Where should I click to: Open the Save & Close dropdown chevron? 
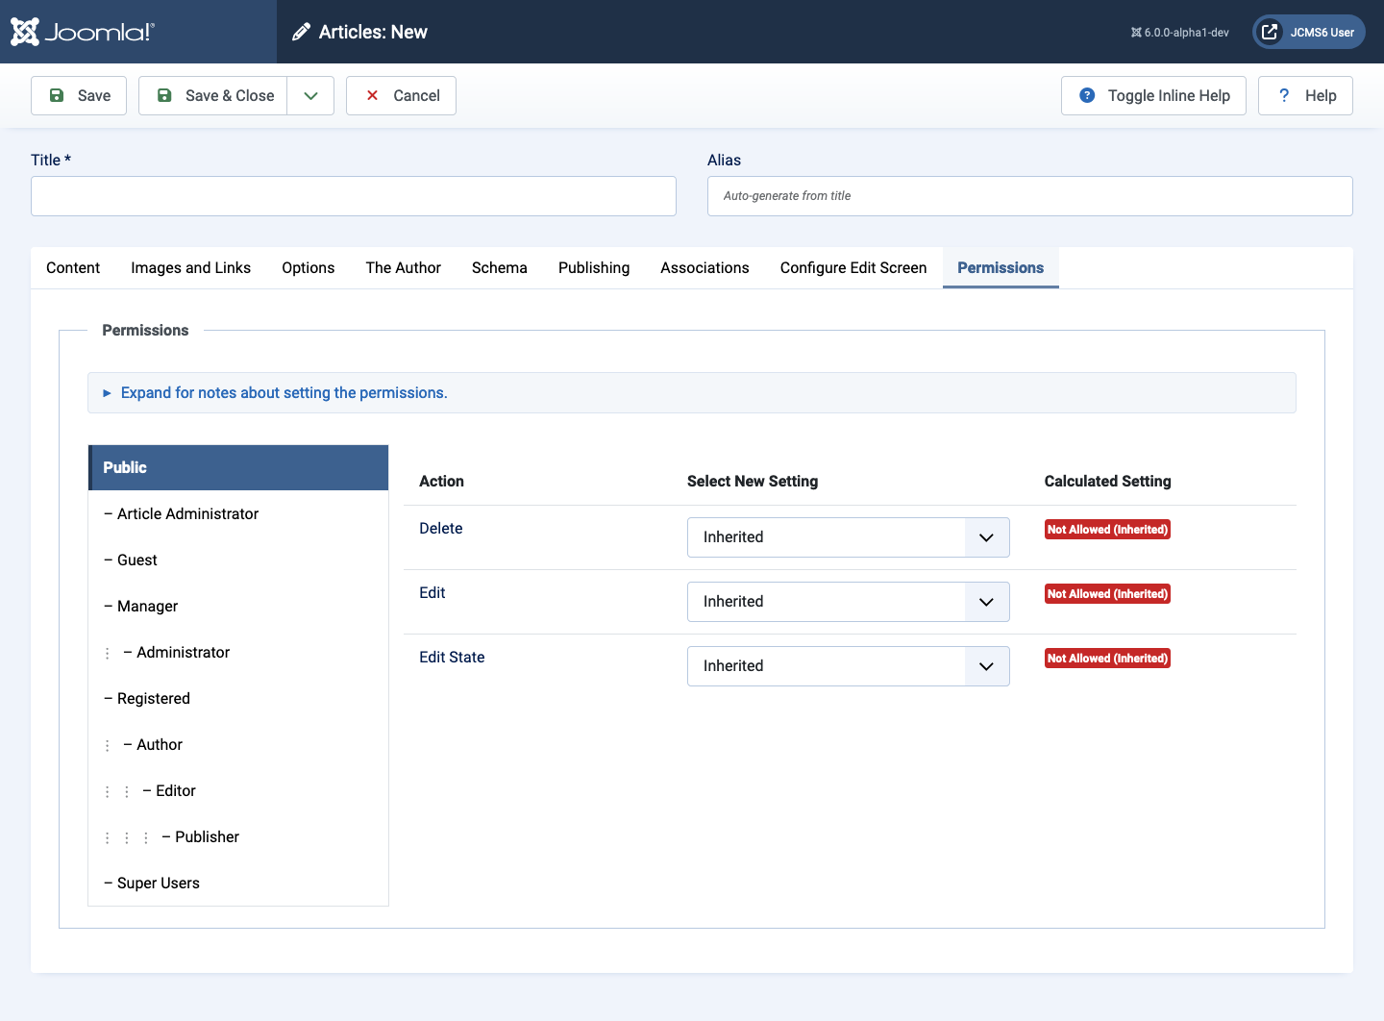tap(309, 95)
